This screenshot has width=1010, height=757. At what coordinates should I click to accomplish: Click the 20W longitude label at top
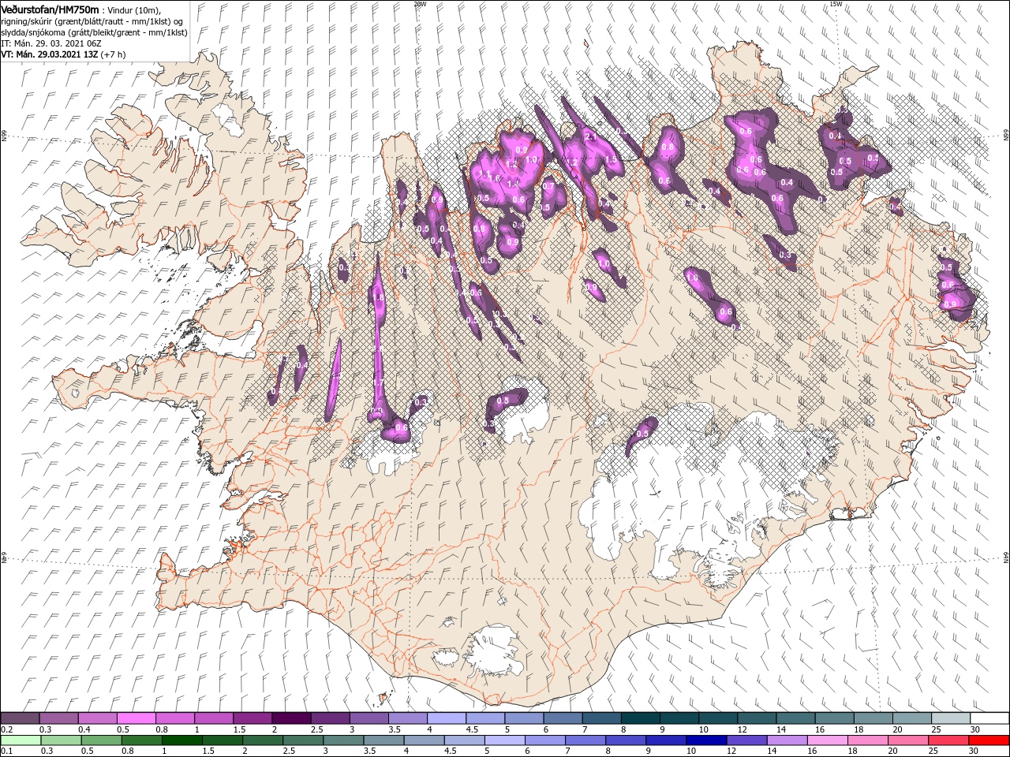tap(419, 4)
